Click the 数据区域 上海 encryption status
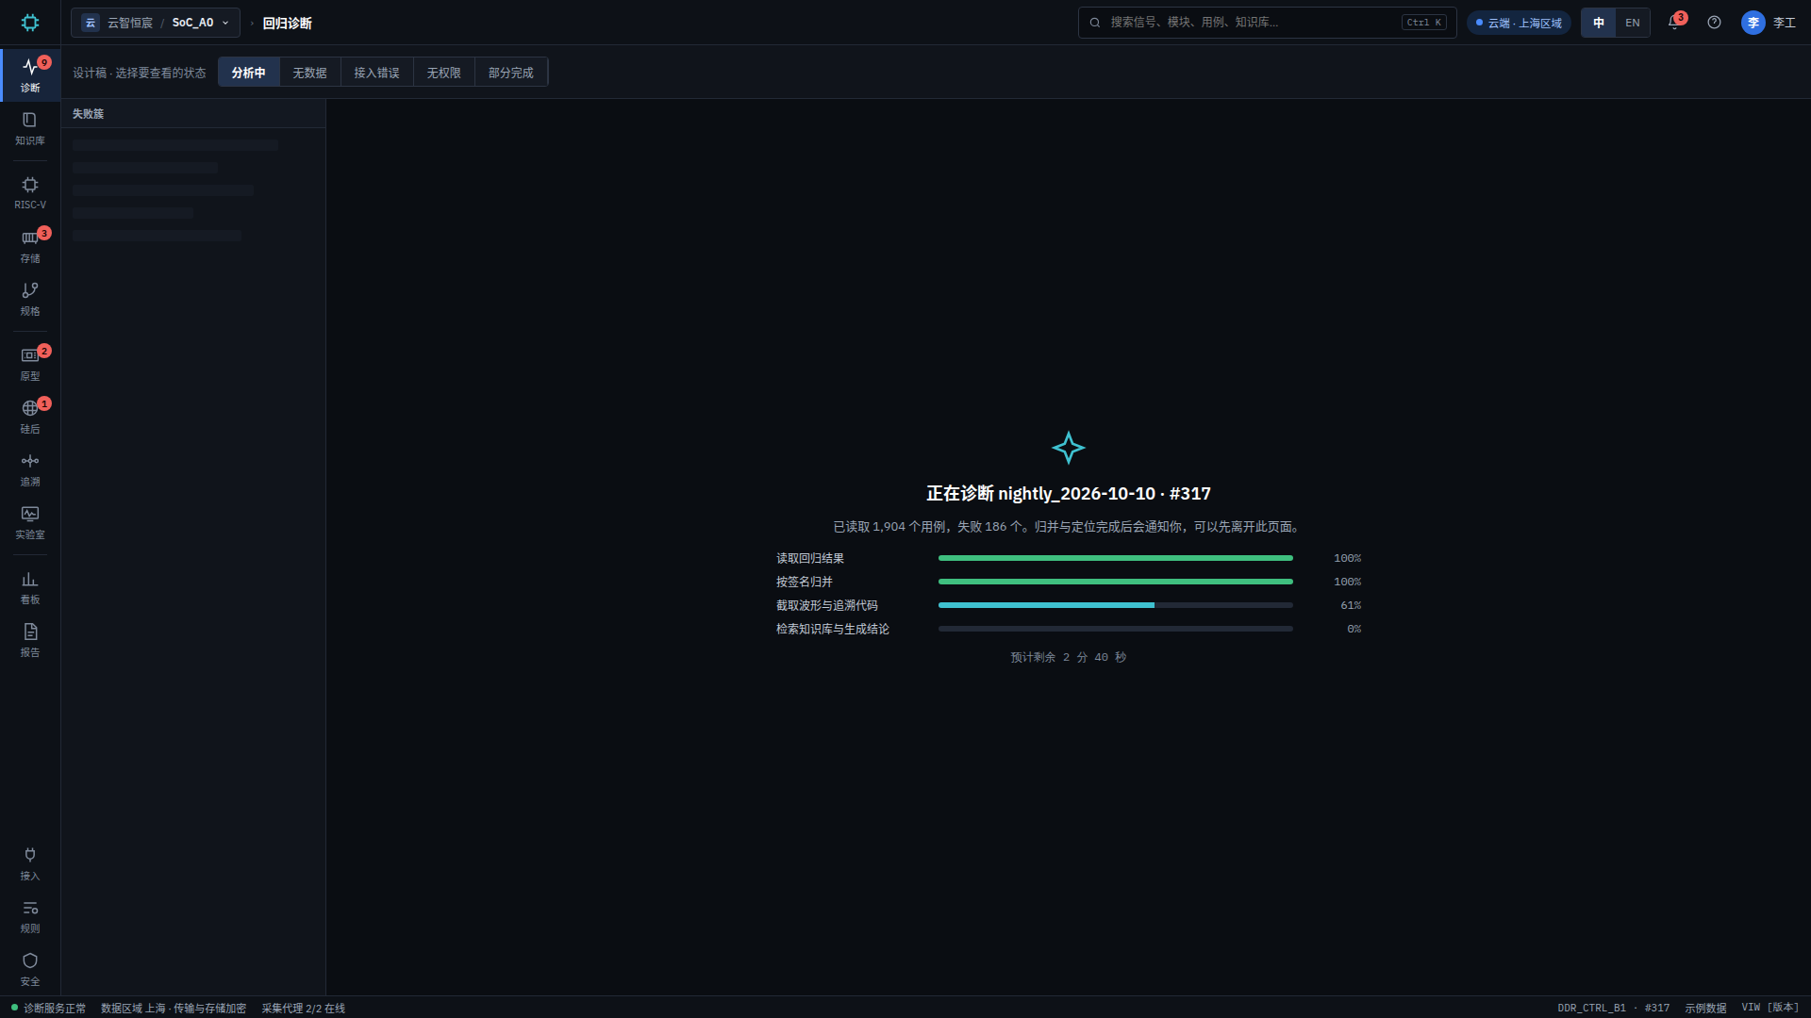Screen dimensions: 1811x1018 click(x=174, y=1008)
